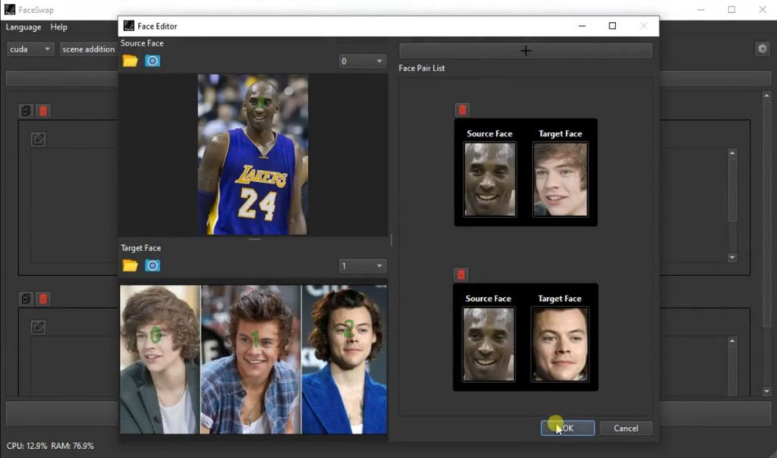This screenshot has width=777, height=458.
Task: Open folder icon under Source Face
Action: 131,61
